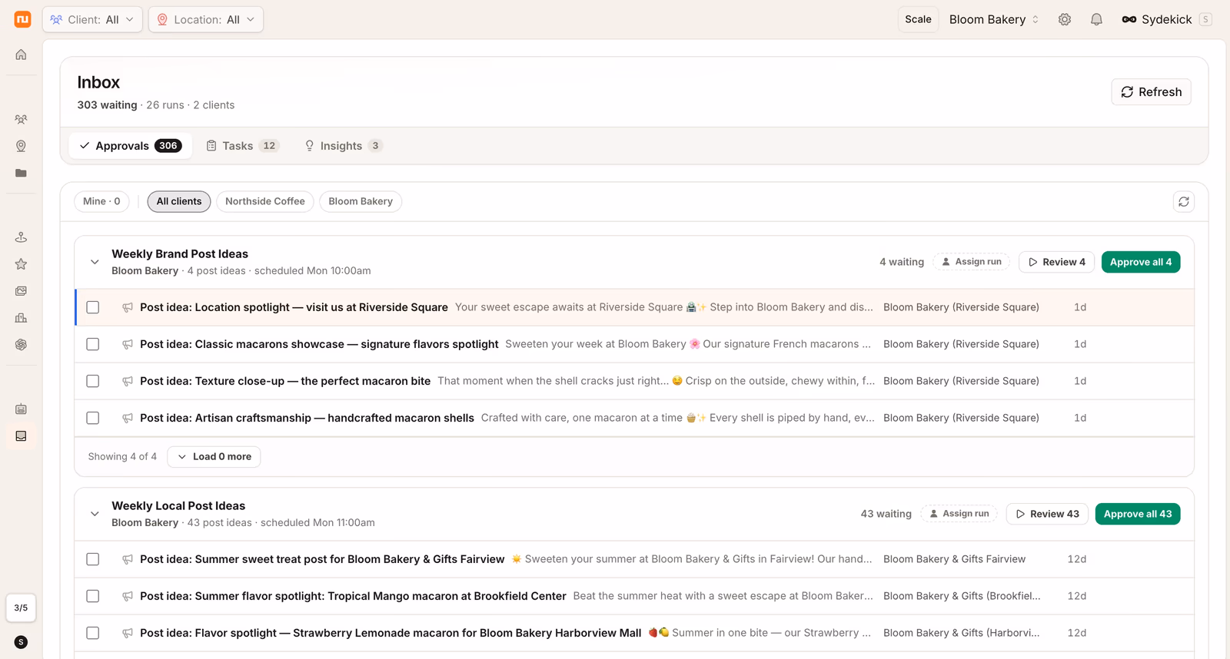
Task: Open the map marker listings icon in sidebar
Action: tap(21, 237)
